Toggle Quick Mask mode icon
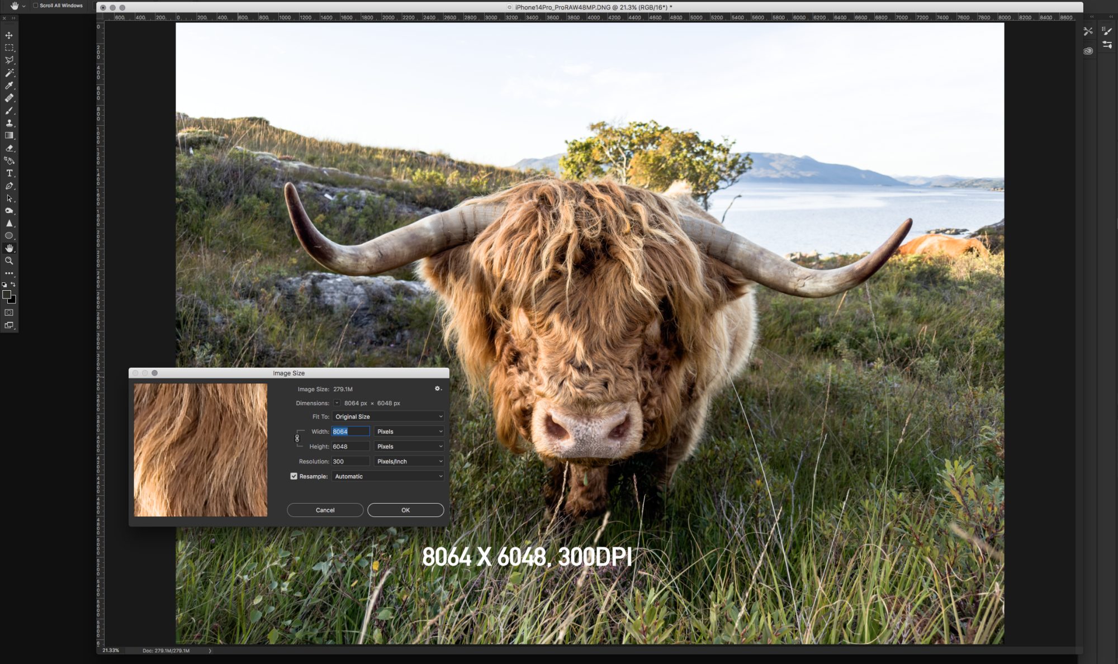The height and width of the screenshot is (664, 1118). 9,312
